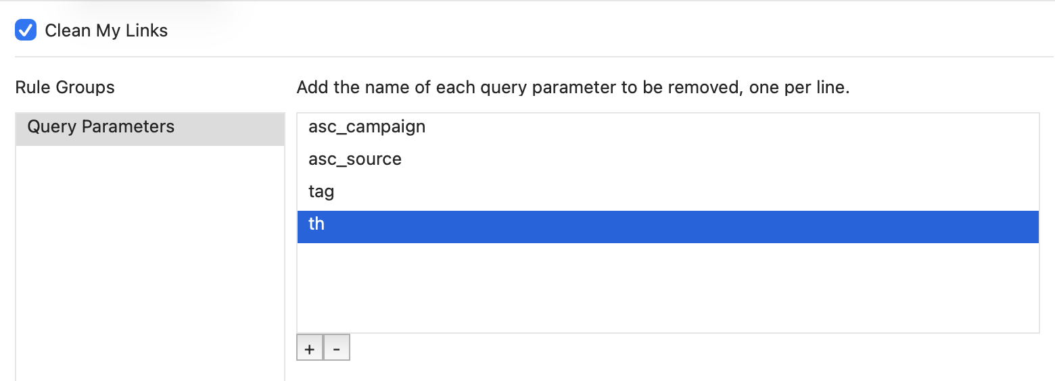Viewport: 1055px width, 381px height.
Task: Uncheck the Clean My Links checkbox
Action: [x=26, y=30]
